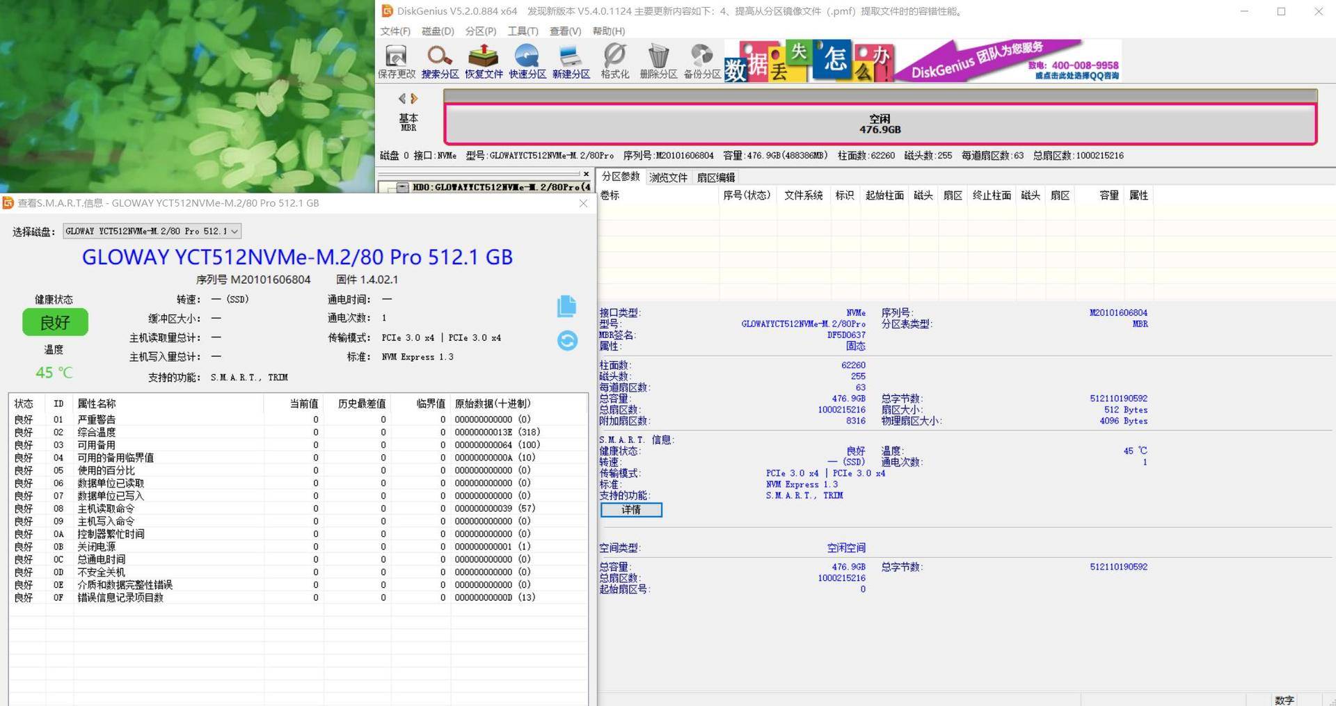The height and width of the screenshot is (706, 1336).
Task: Click the 格式化 (Format) toolbar icon
Action: [x=615, y=60]
